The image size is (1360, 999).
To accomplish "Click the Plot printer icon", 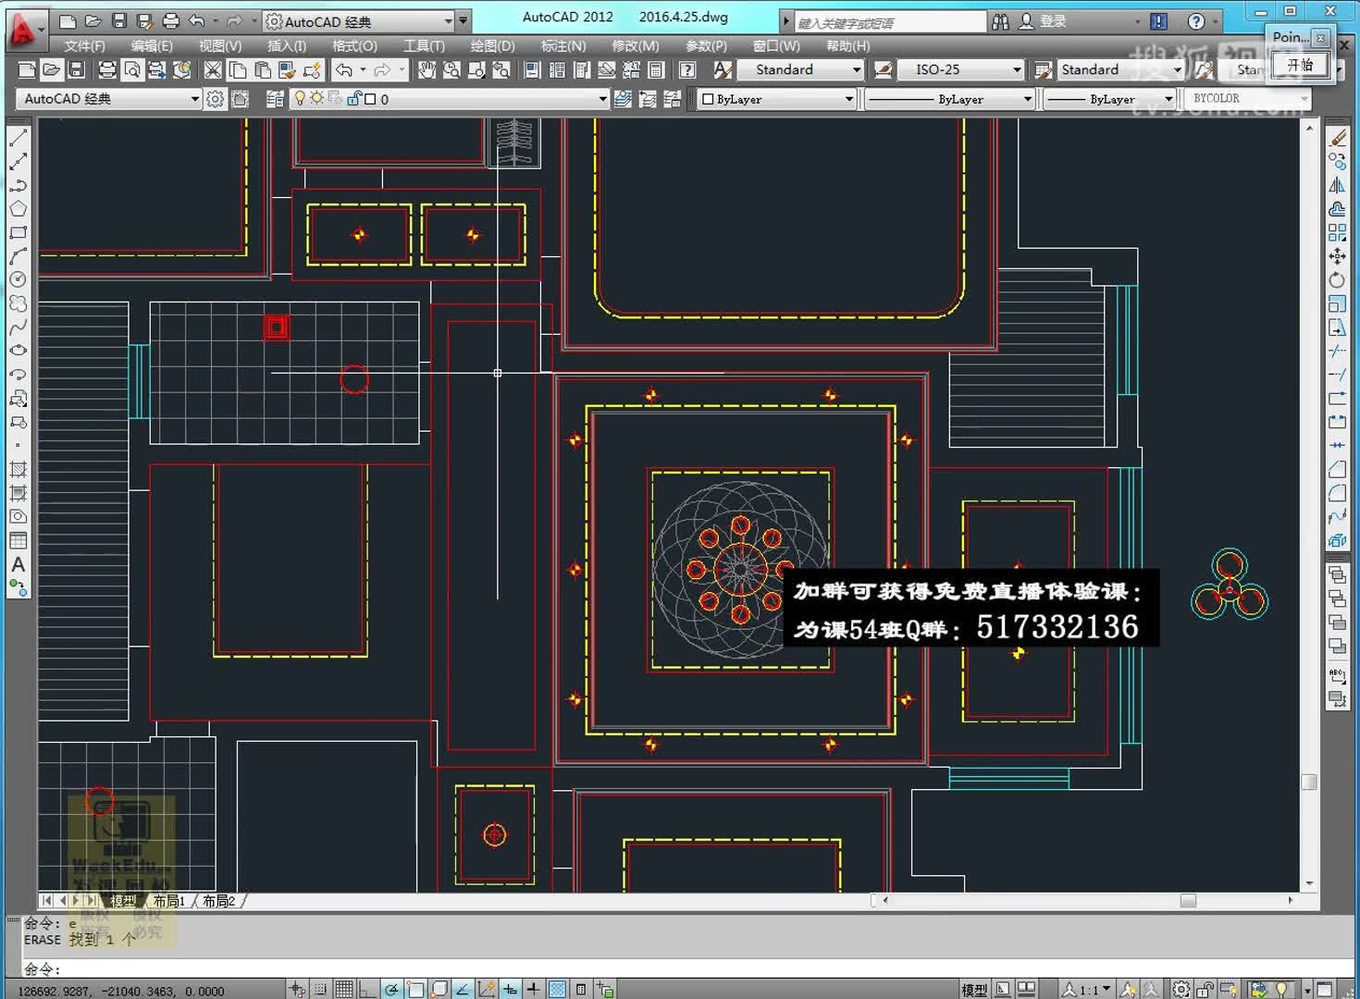I will pos(107,70).
